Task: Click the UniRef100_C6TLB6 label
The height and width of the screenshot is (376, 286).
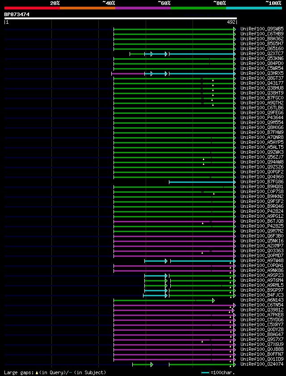Action: (x=262, y=108)
